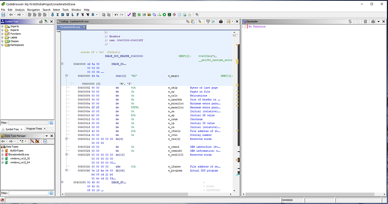Click the purple checkmark icon in toolbar
Screen dimensions: 388x204
tap(129, 15)
